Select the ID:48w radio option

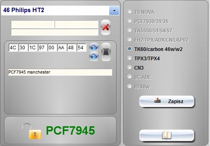coord(129,86)
